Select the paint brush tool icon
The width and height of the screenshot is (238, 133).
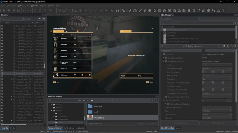pyautogui.click(x=140, y=11)
